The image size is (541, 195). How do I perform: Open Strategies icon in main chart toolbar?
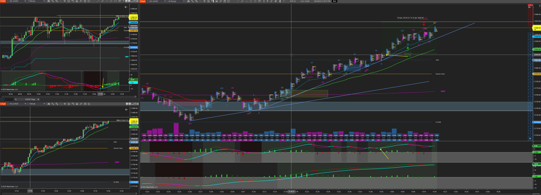pos(220,2)
